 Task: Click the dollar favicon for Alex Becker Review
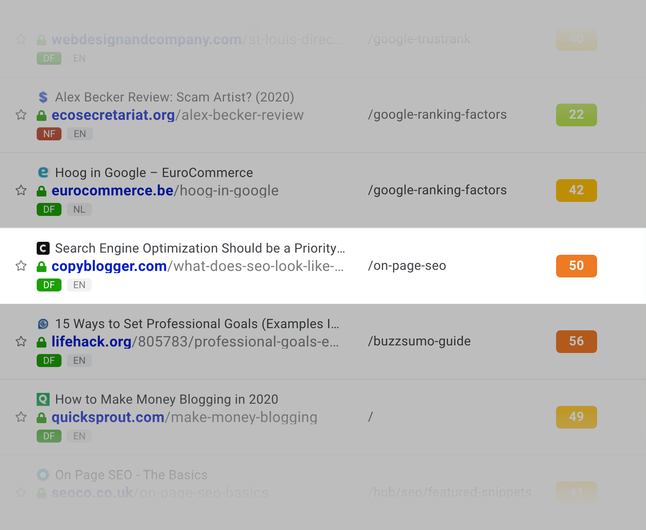pos(43,97)
